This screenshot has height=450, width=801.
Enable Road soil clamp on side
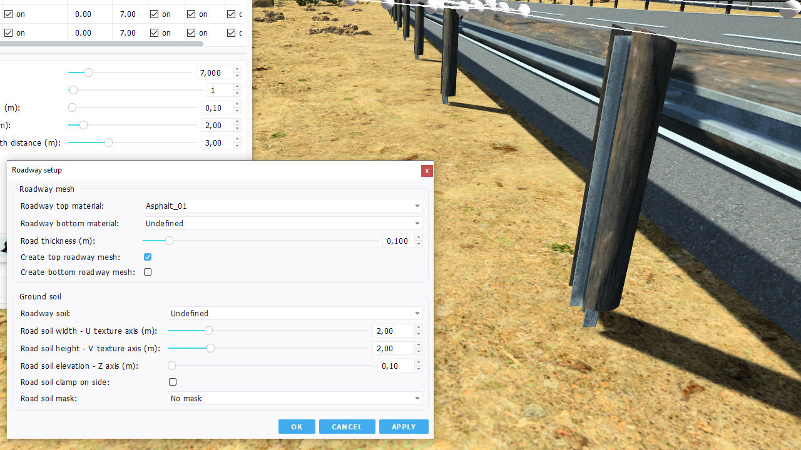click(x=173, y=382)
